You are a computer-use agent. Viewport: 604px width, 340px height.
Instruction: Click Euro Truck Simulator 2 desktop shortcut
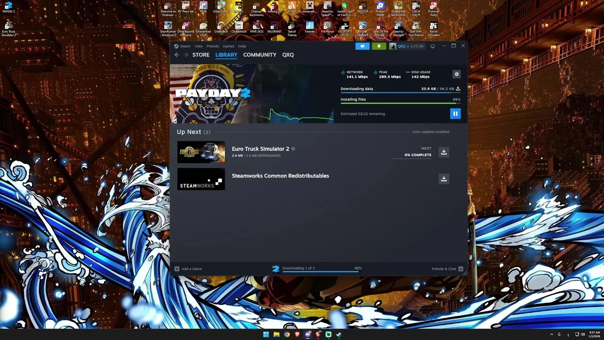tap(8, 29)
